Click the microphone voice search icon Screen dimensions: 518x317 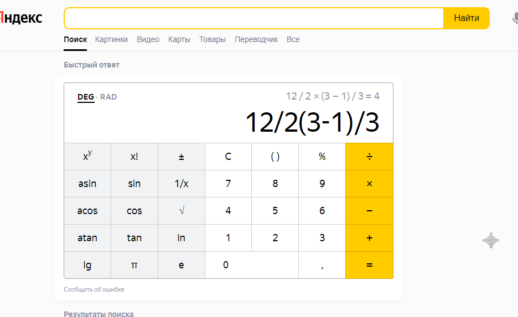pos(515,18)
